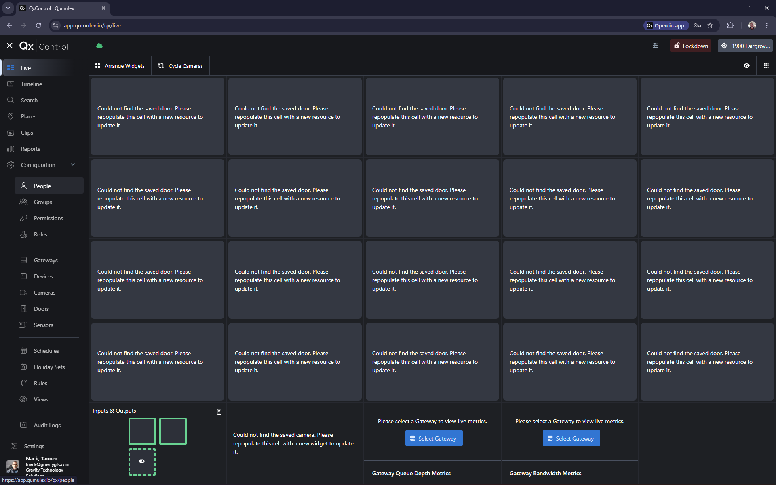Click the Doors icon in sidebar
Image resolution: width=776 pixels, height=485 pixels.
[24, 309]
